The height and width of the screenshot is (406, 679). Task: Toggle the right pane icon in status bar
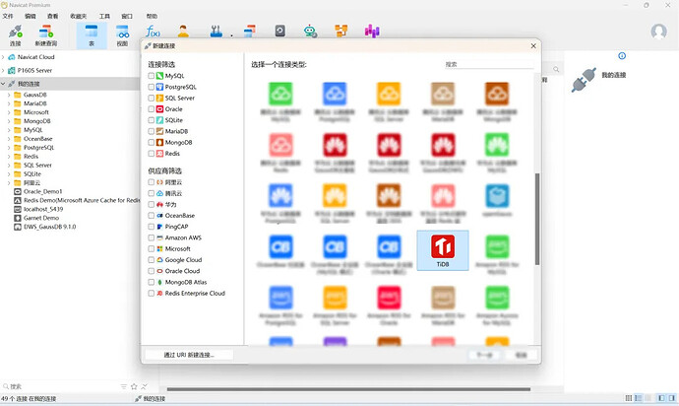[x=672, y=398]
